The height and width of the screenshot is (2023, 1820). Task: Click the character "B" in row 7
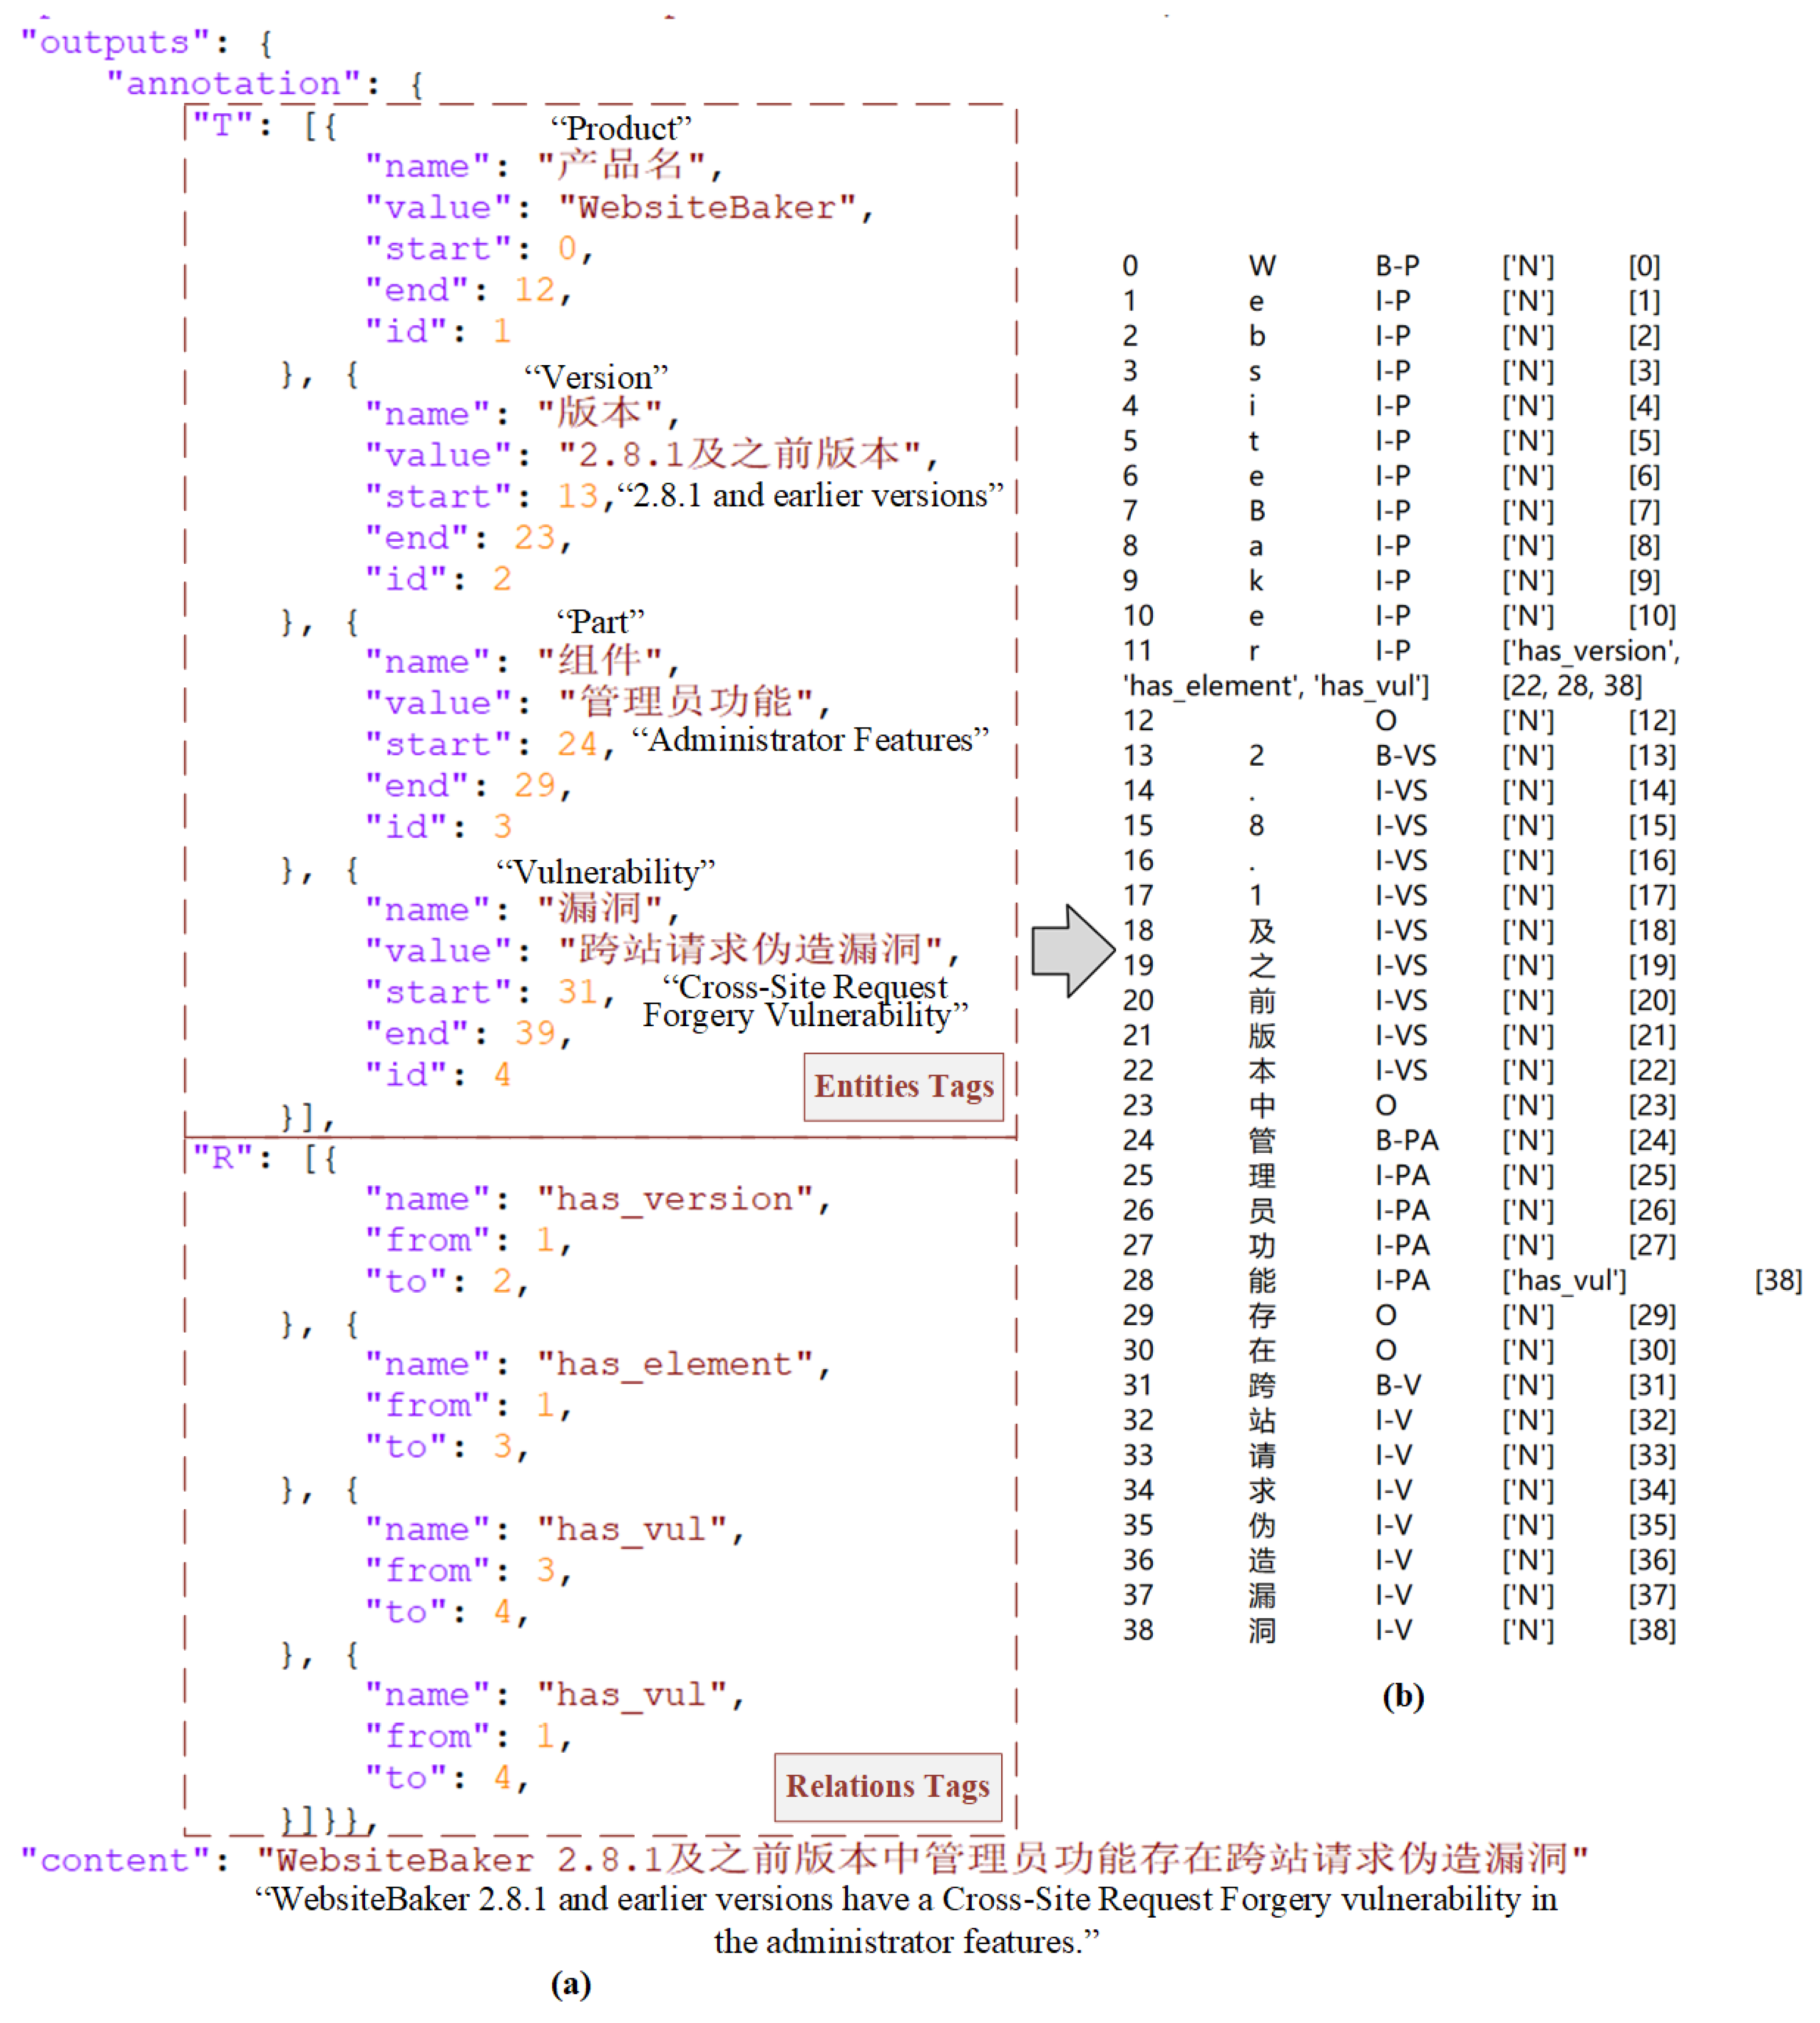click(1257, 511)
